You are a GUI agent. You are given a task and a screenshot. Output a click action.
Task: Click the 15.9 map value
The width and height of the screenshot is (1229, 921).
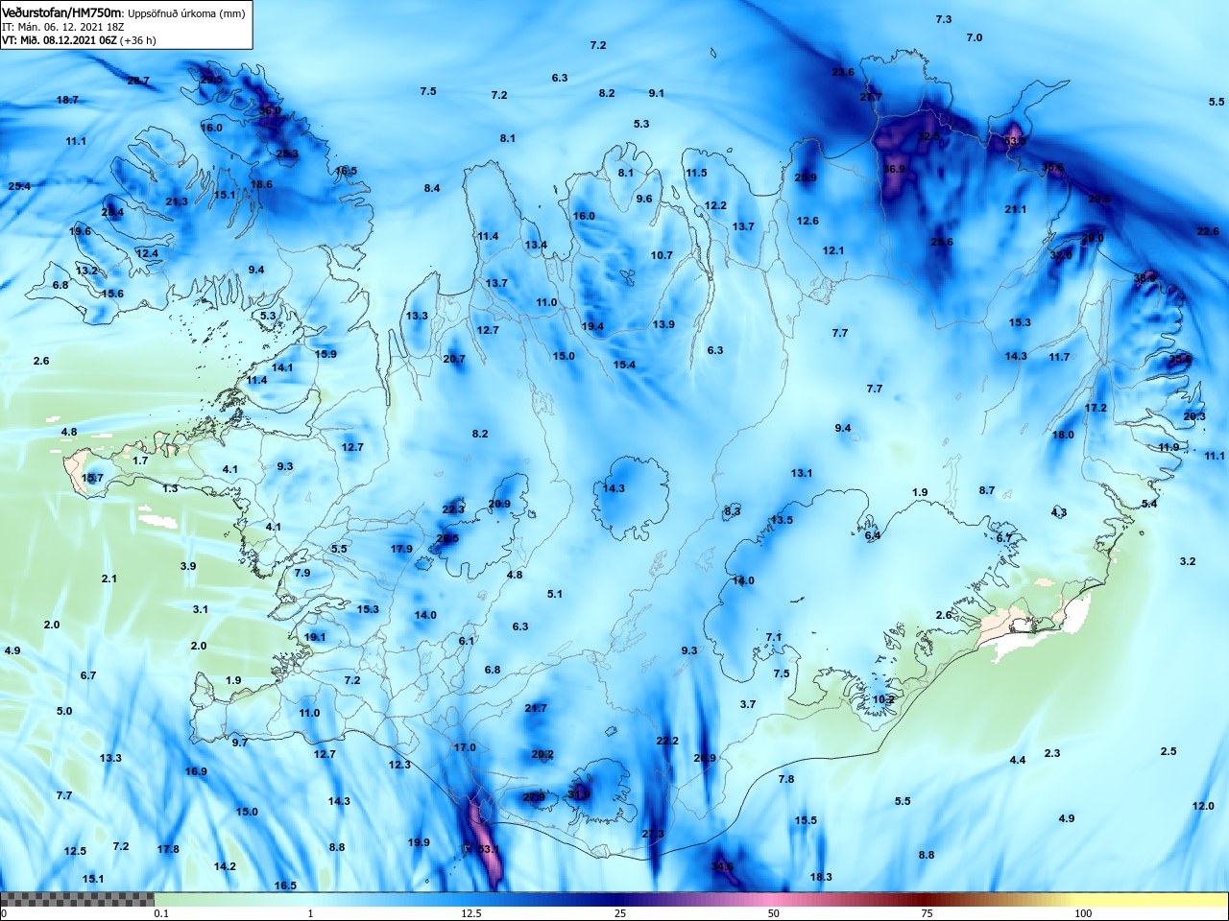[x=325, y=354]
